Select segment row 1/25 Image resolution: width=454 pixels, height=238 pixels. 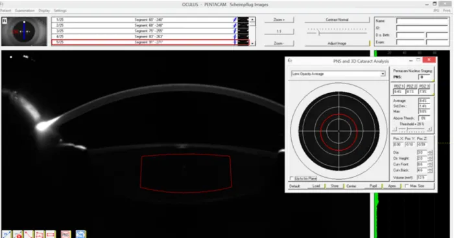pyautogui.click(x=150, y=19)
